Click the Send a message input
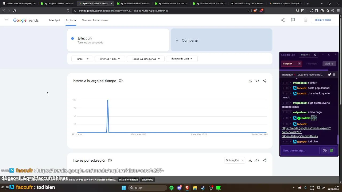342x192 pixels. pos(300,150)
